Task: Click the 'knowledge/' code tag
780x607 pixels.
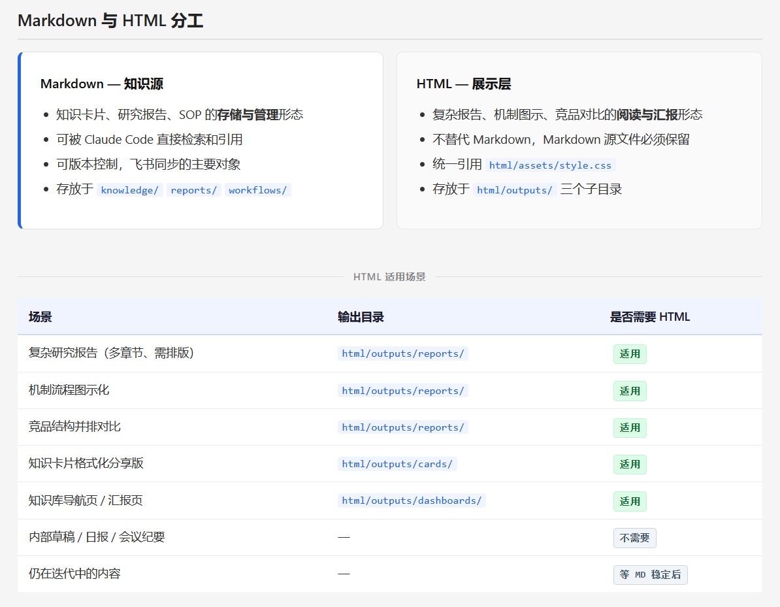Action: pyautogui.click(x=130, y=190)
